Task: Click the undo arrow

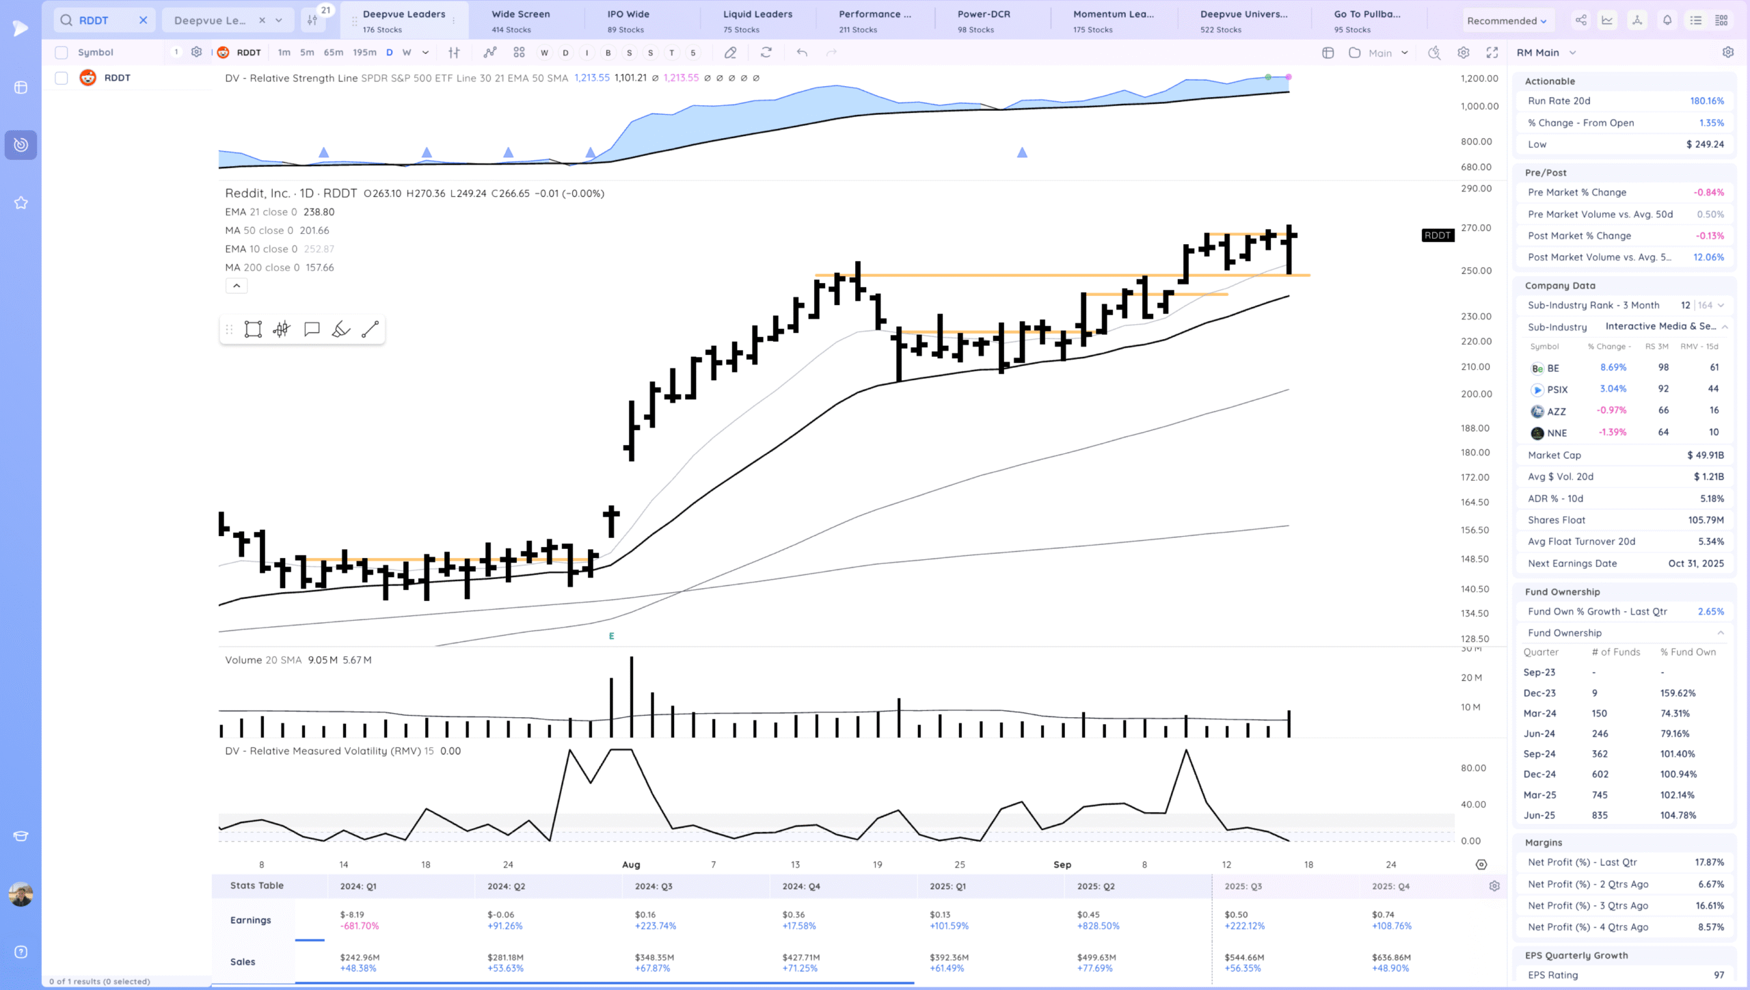Action: 802,53
